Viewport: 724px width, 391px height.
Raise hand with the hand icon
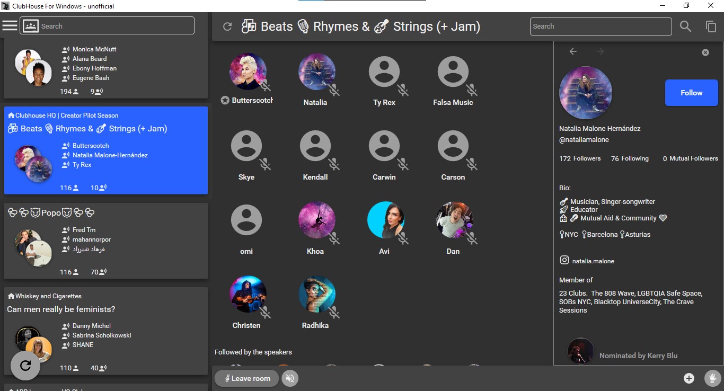[713, 378]
